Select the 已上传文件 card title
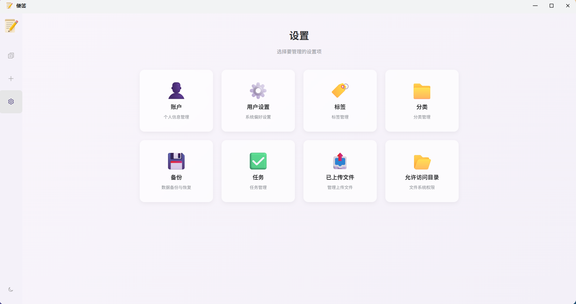576x304 pixels. tap(340, 177)
